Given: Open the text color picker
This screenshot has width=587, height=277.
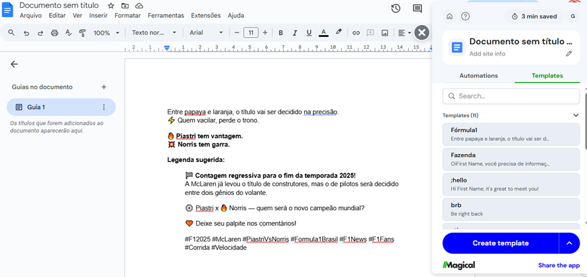Looking at the screenshot, I should [323, 32].
